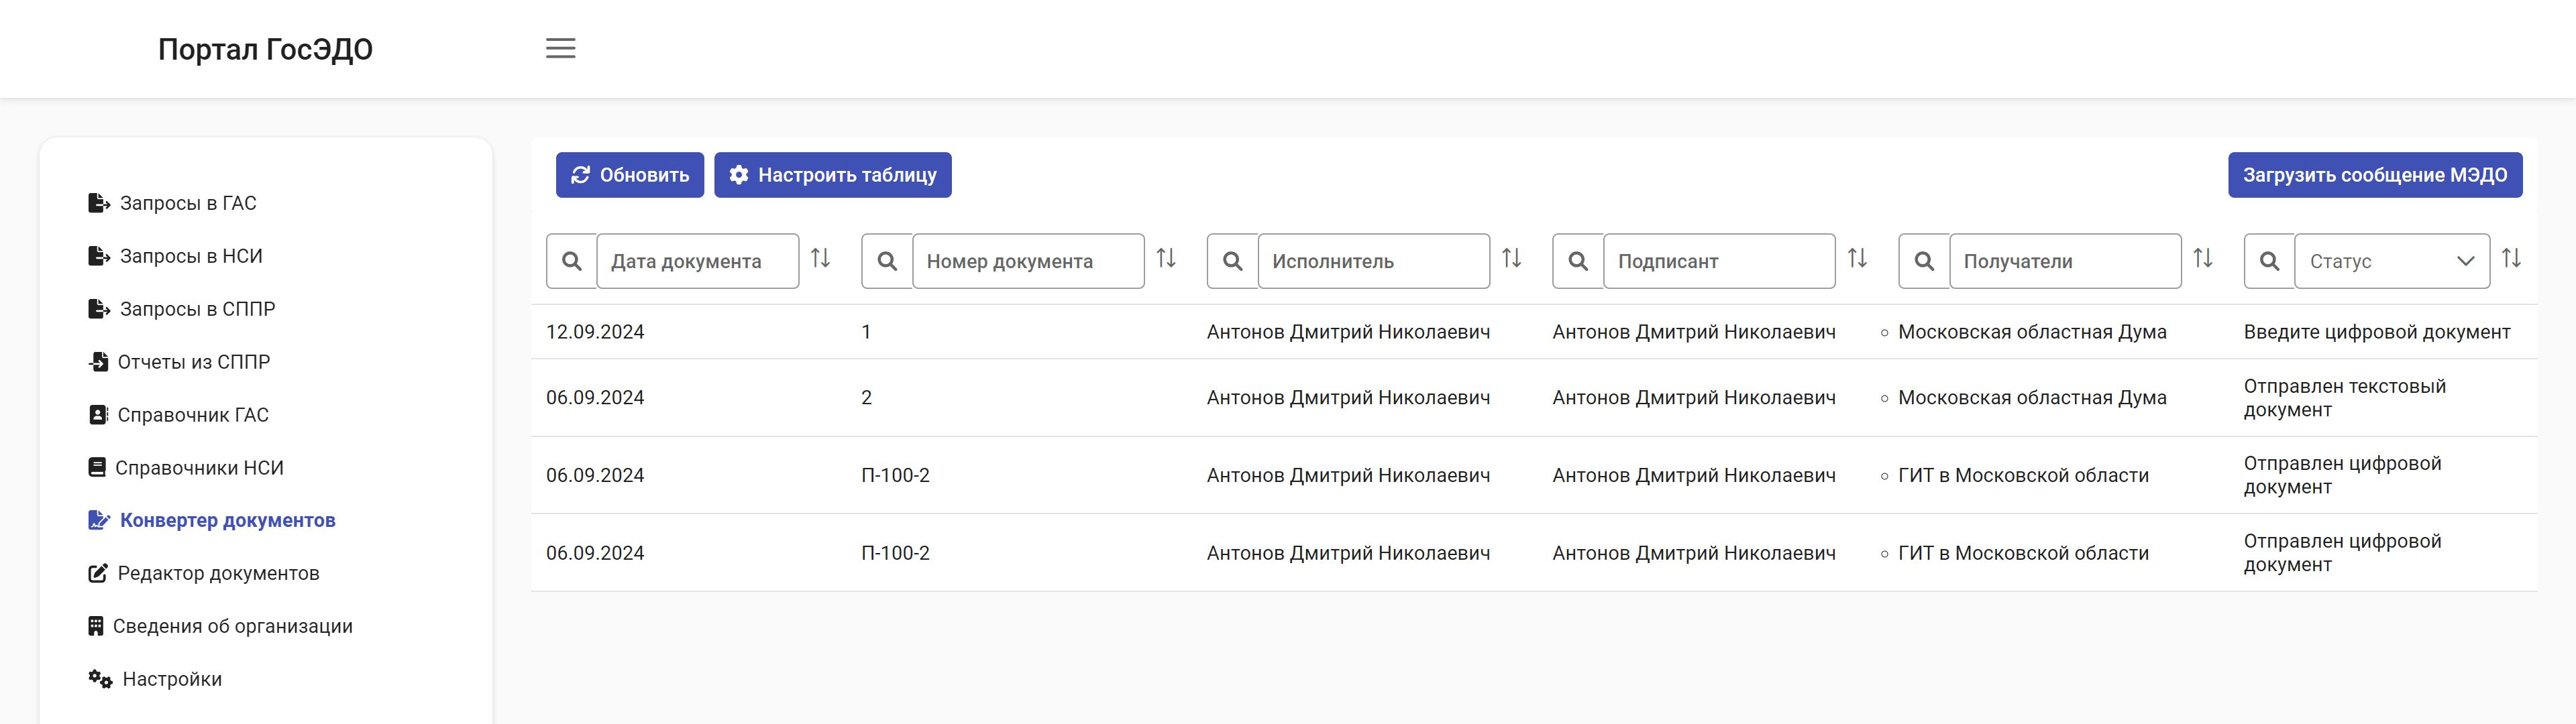Click the Редактор документов edit icon

(x=98, y=573)
